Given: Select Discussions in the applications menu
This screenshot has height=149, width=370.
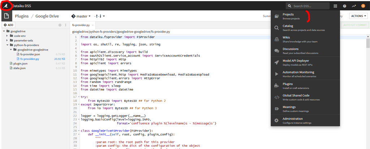Looking at the screenshot, I should tap(305, 51).
